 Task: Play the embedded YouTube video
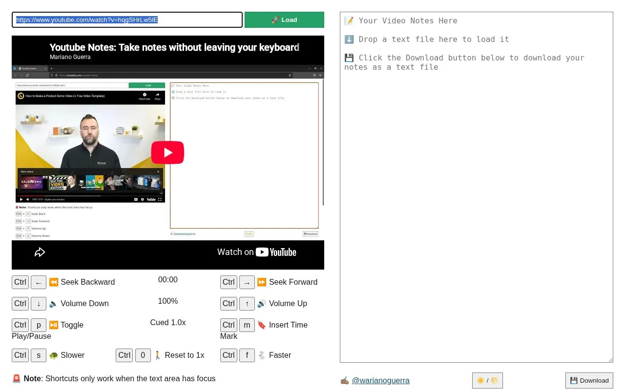point(167,153)
